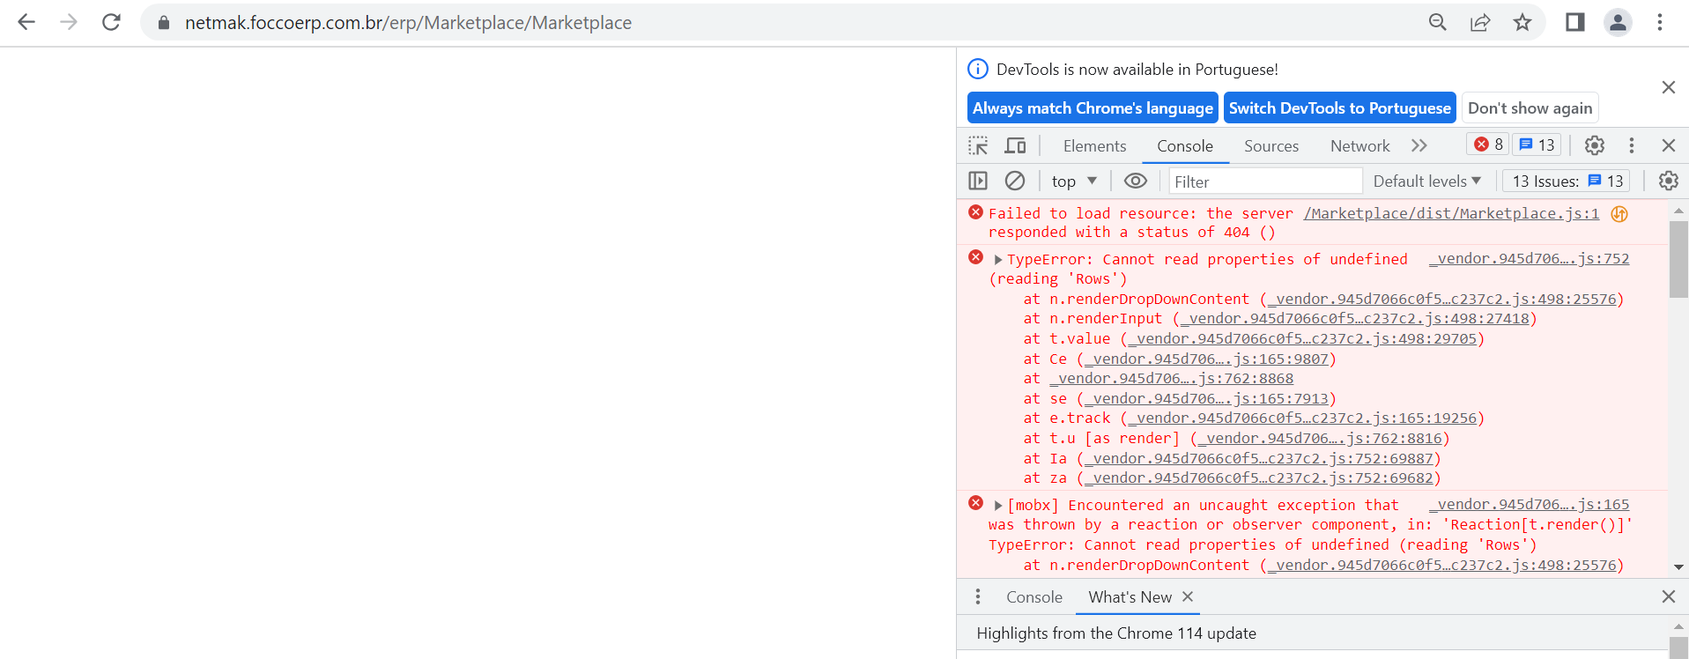Image resolution: width=1689 pixels, height=659 pixels.
Task: Open t.value js:498:29705 link
Action: click(x=1302, y=339)
